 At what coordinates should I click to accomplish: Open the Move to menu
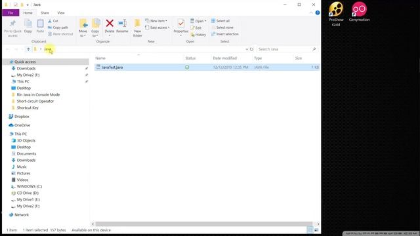83,28
